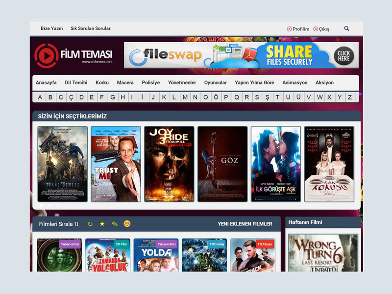Open the Zamanda Yolculuk film thumbnail
The height and width of the screenshot is (294, 392).
(108, 255)
